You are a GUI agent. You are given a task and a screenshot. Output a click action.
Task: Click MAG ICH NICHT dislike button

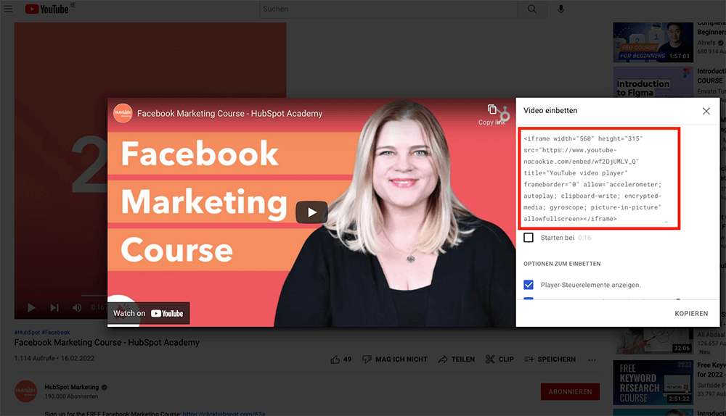pyautogui.click(x=394, y=359)
